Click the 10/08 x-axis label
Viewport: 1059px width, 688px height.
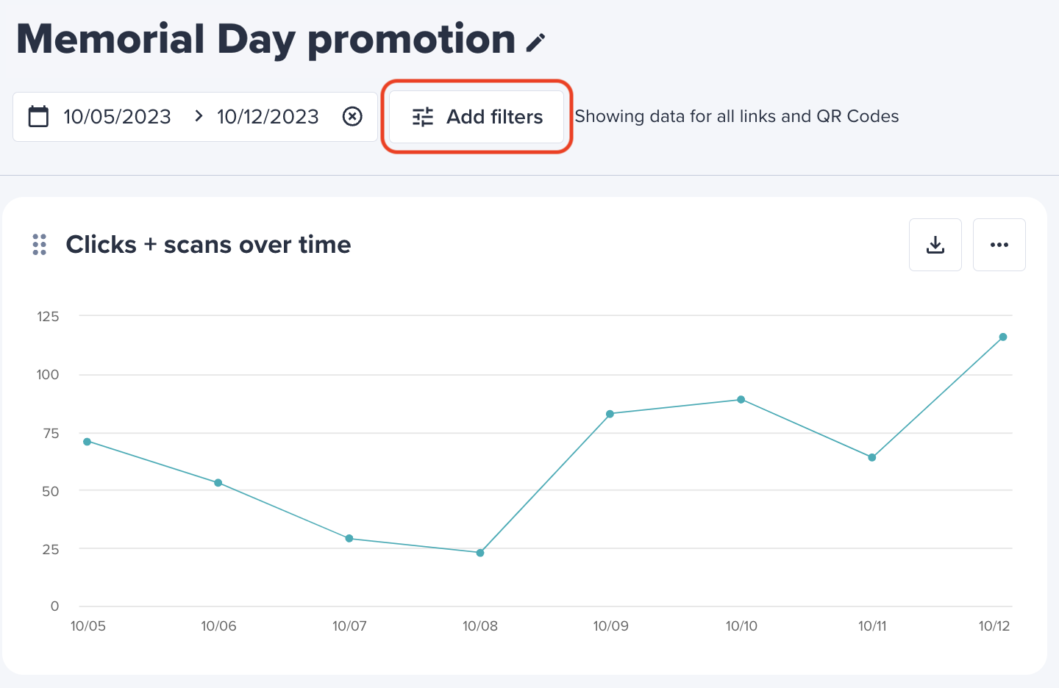click(x=480, y=626)
